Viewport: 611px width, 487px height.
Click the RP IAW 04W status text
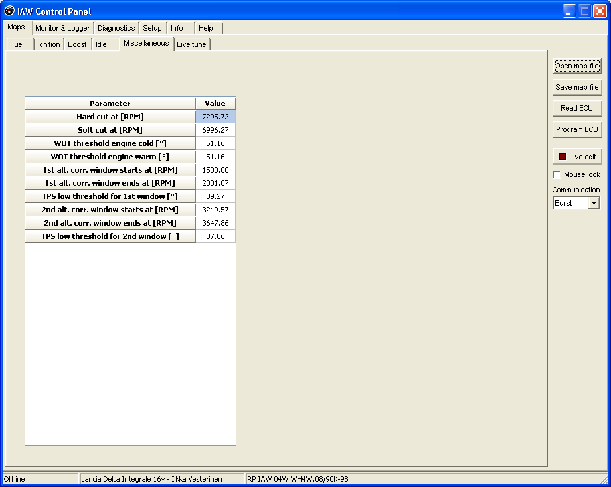pos(298,479)
